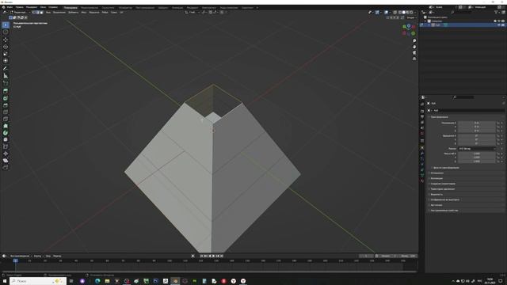Switch to the Моделирование workspace tab
The width and height of the screenshot is (507, 285).
[90, 7]
